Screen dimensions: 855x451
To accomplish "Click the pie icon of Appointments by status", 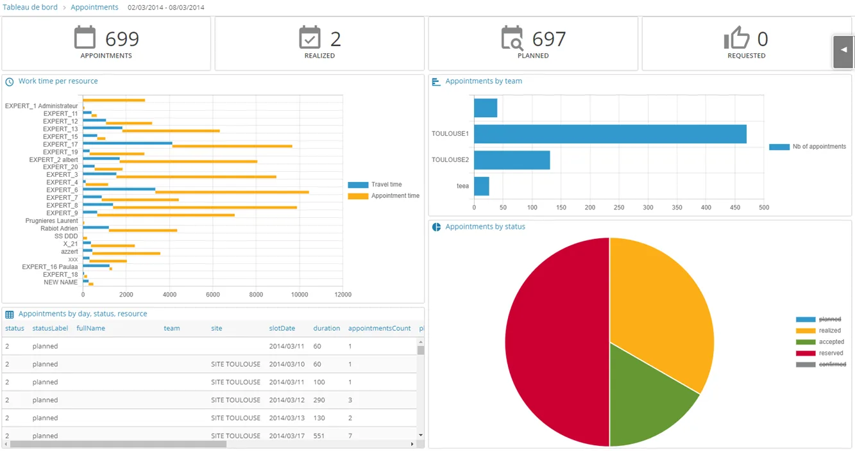I will pyautogui.click(x=437, y=227).
